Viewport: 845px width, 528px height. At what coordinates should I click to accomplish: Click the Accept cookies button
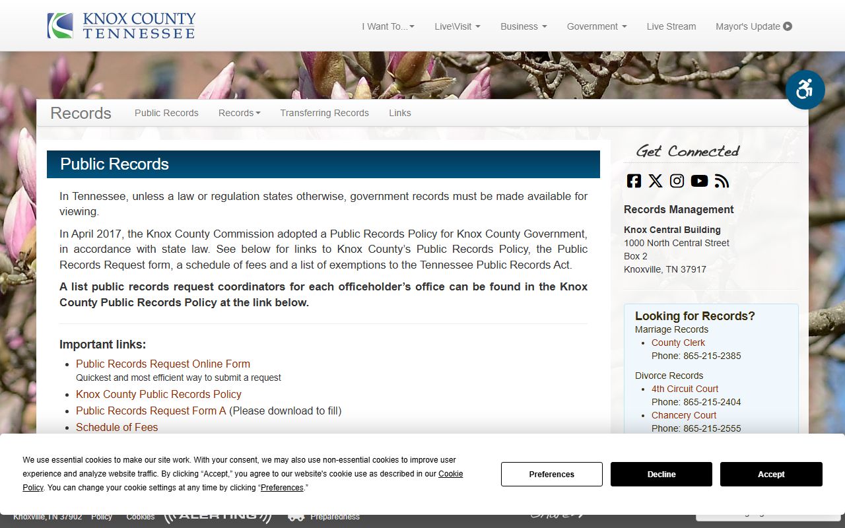point(771,474)
